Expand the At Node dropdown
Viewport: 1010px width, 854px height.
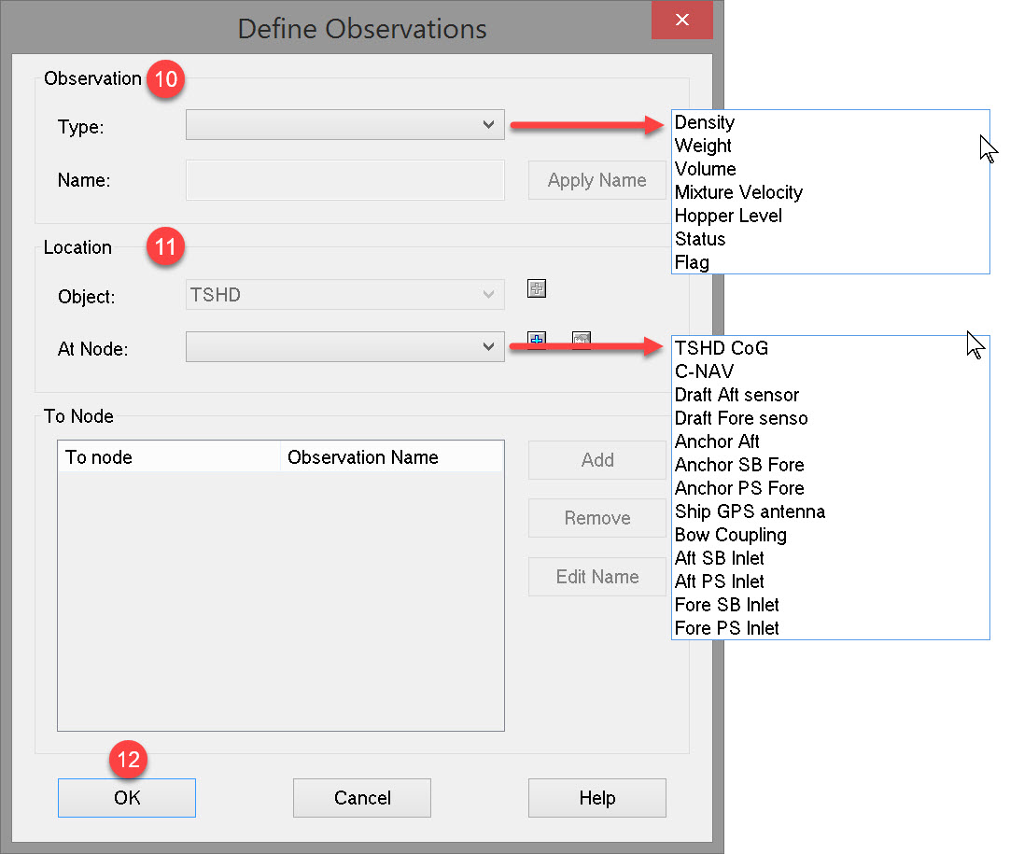487,347
